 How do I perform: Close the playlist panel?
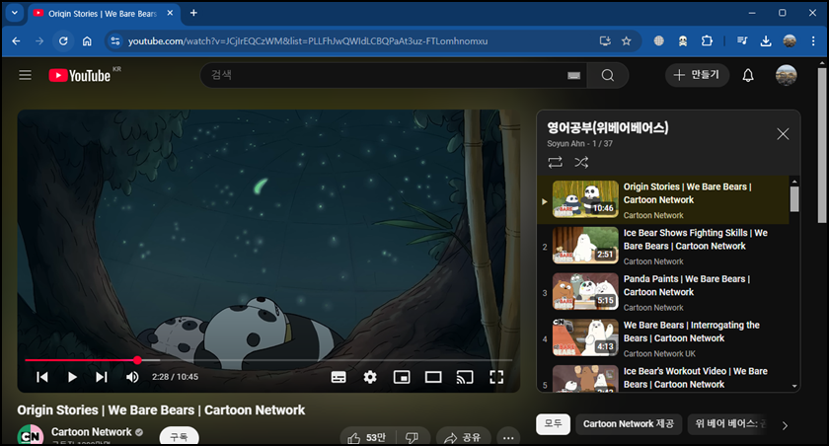(783, 134)
